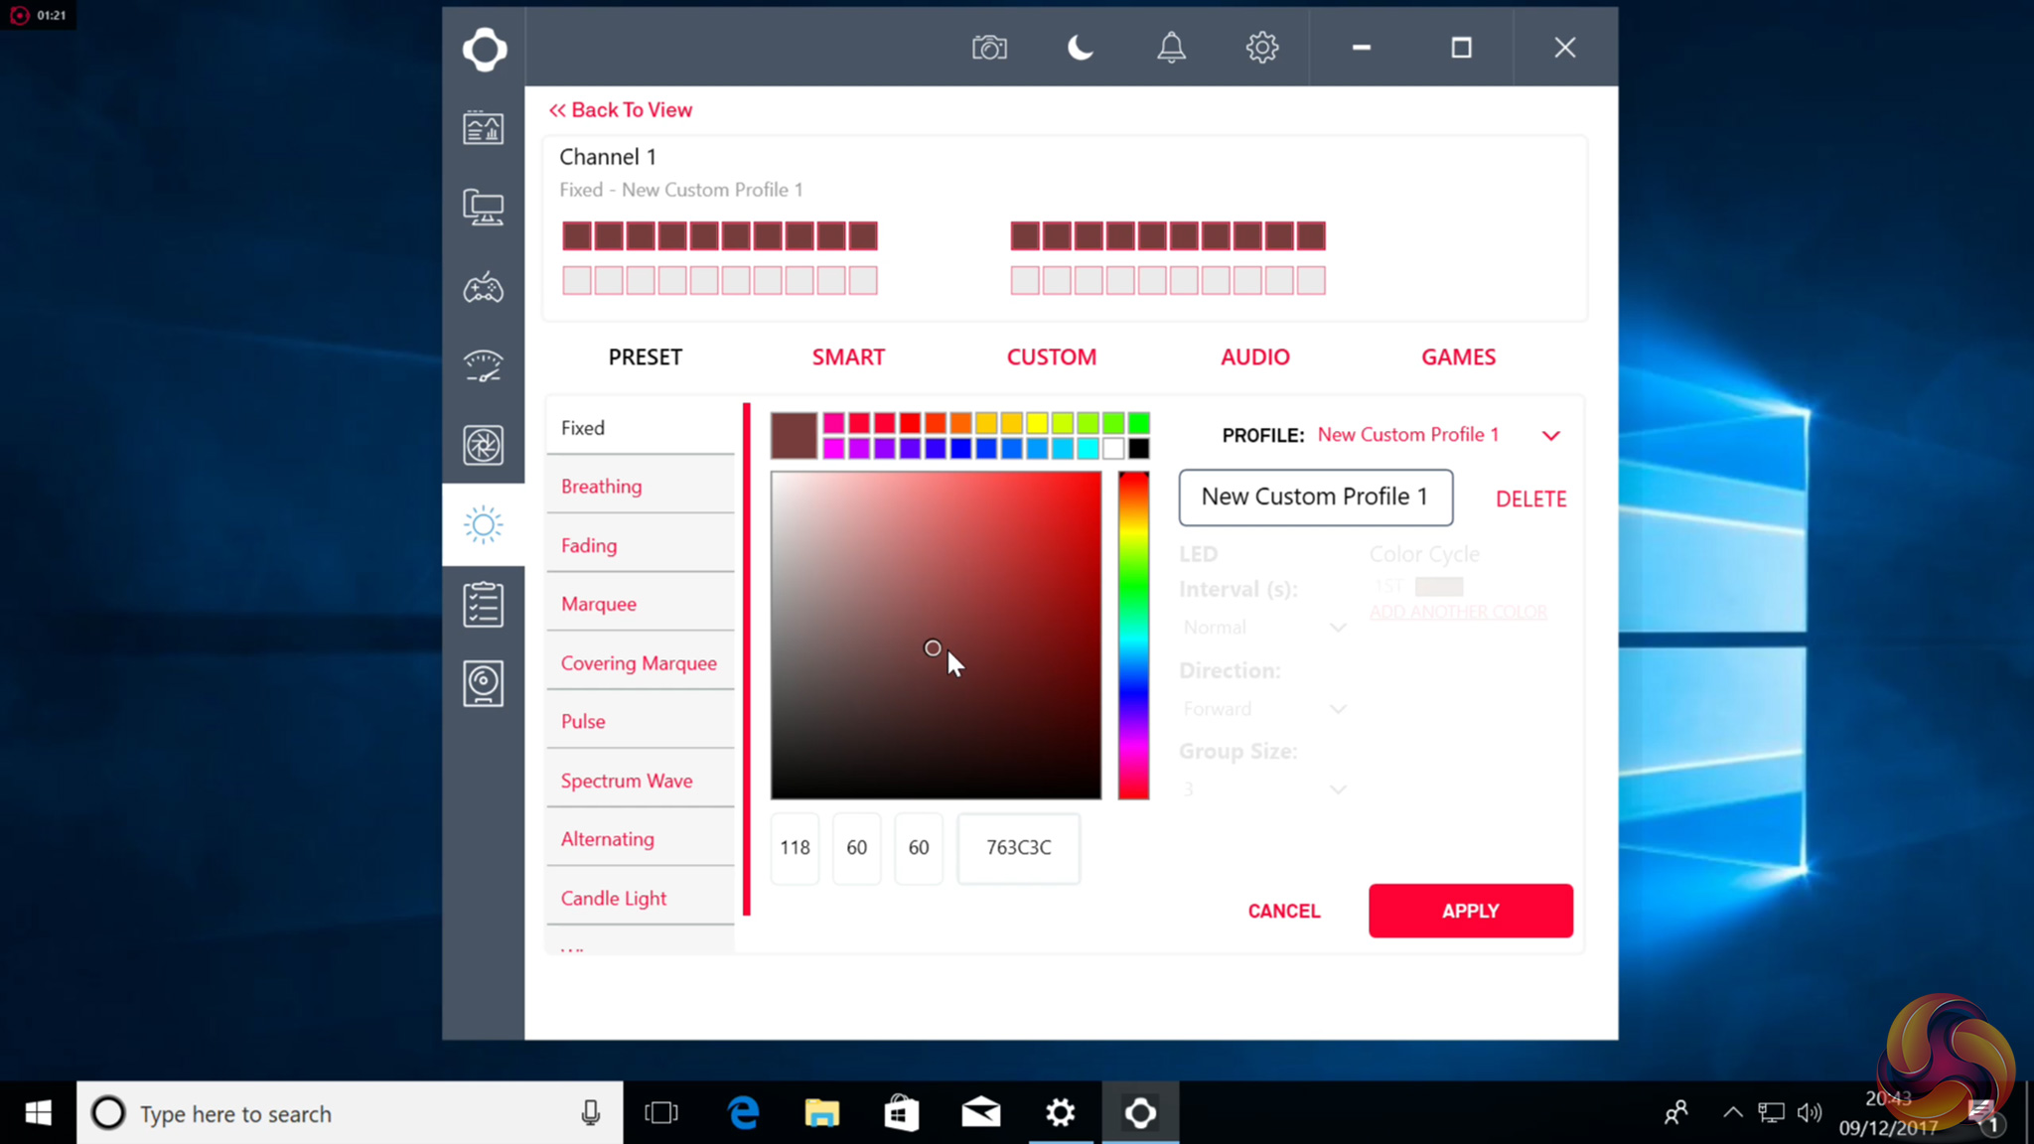Switch to the SMART tab

(848, 357)
